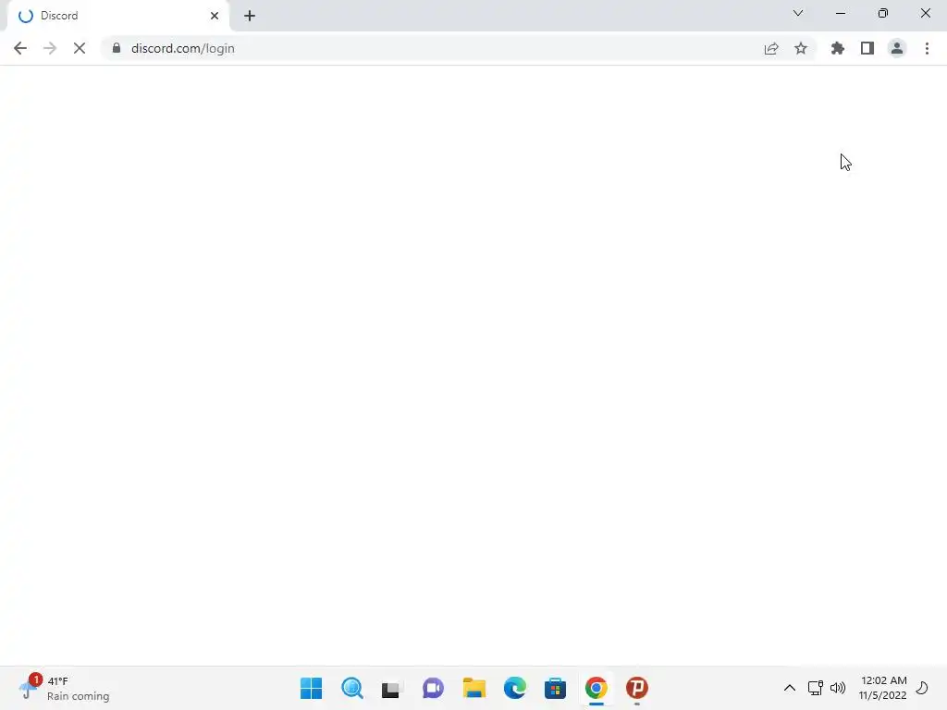Click the focus assist moon icon
Viewport: 947px width, 710px height.
(x=922, y=688)
